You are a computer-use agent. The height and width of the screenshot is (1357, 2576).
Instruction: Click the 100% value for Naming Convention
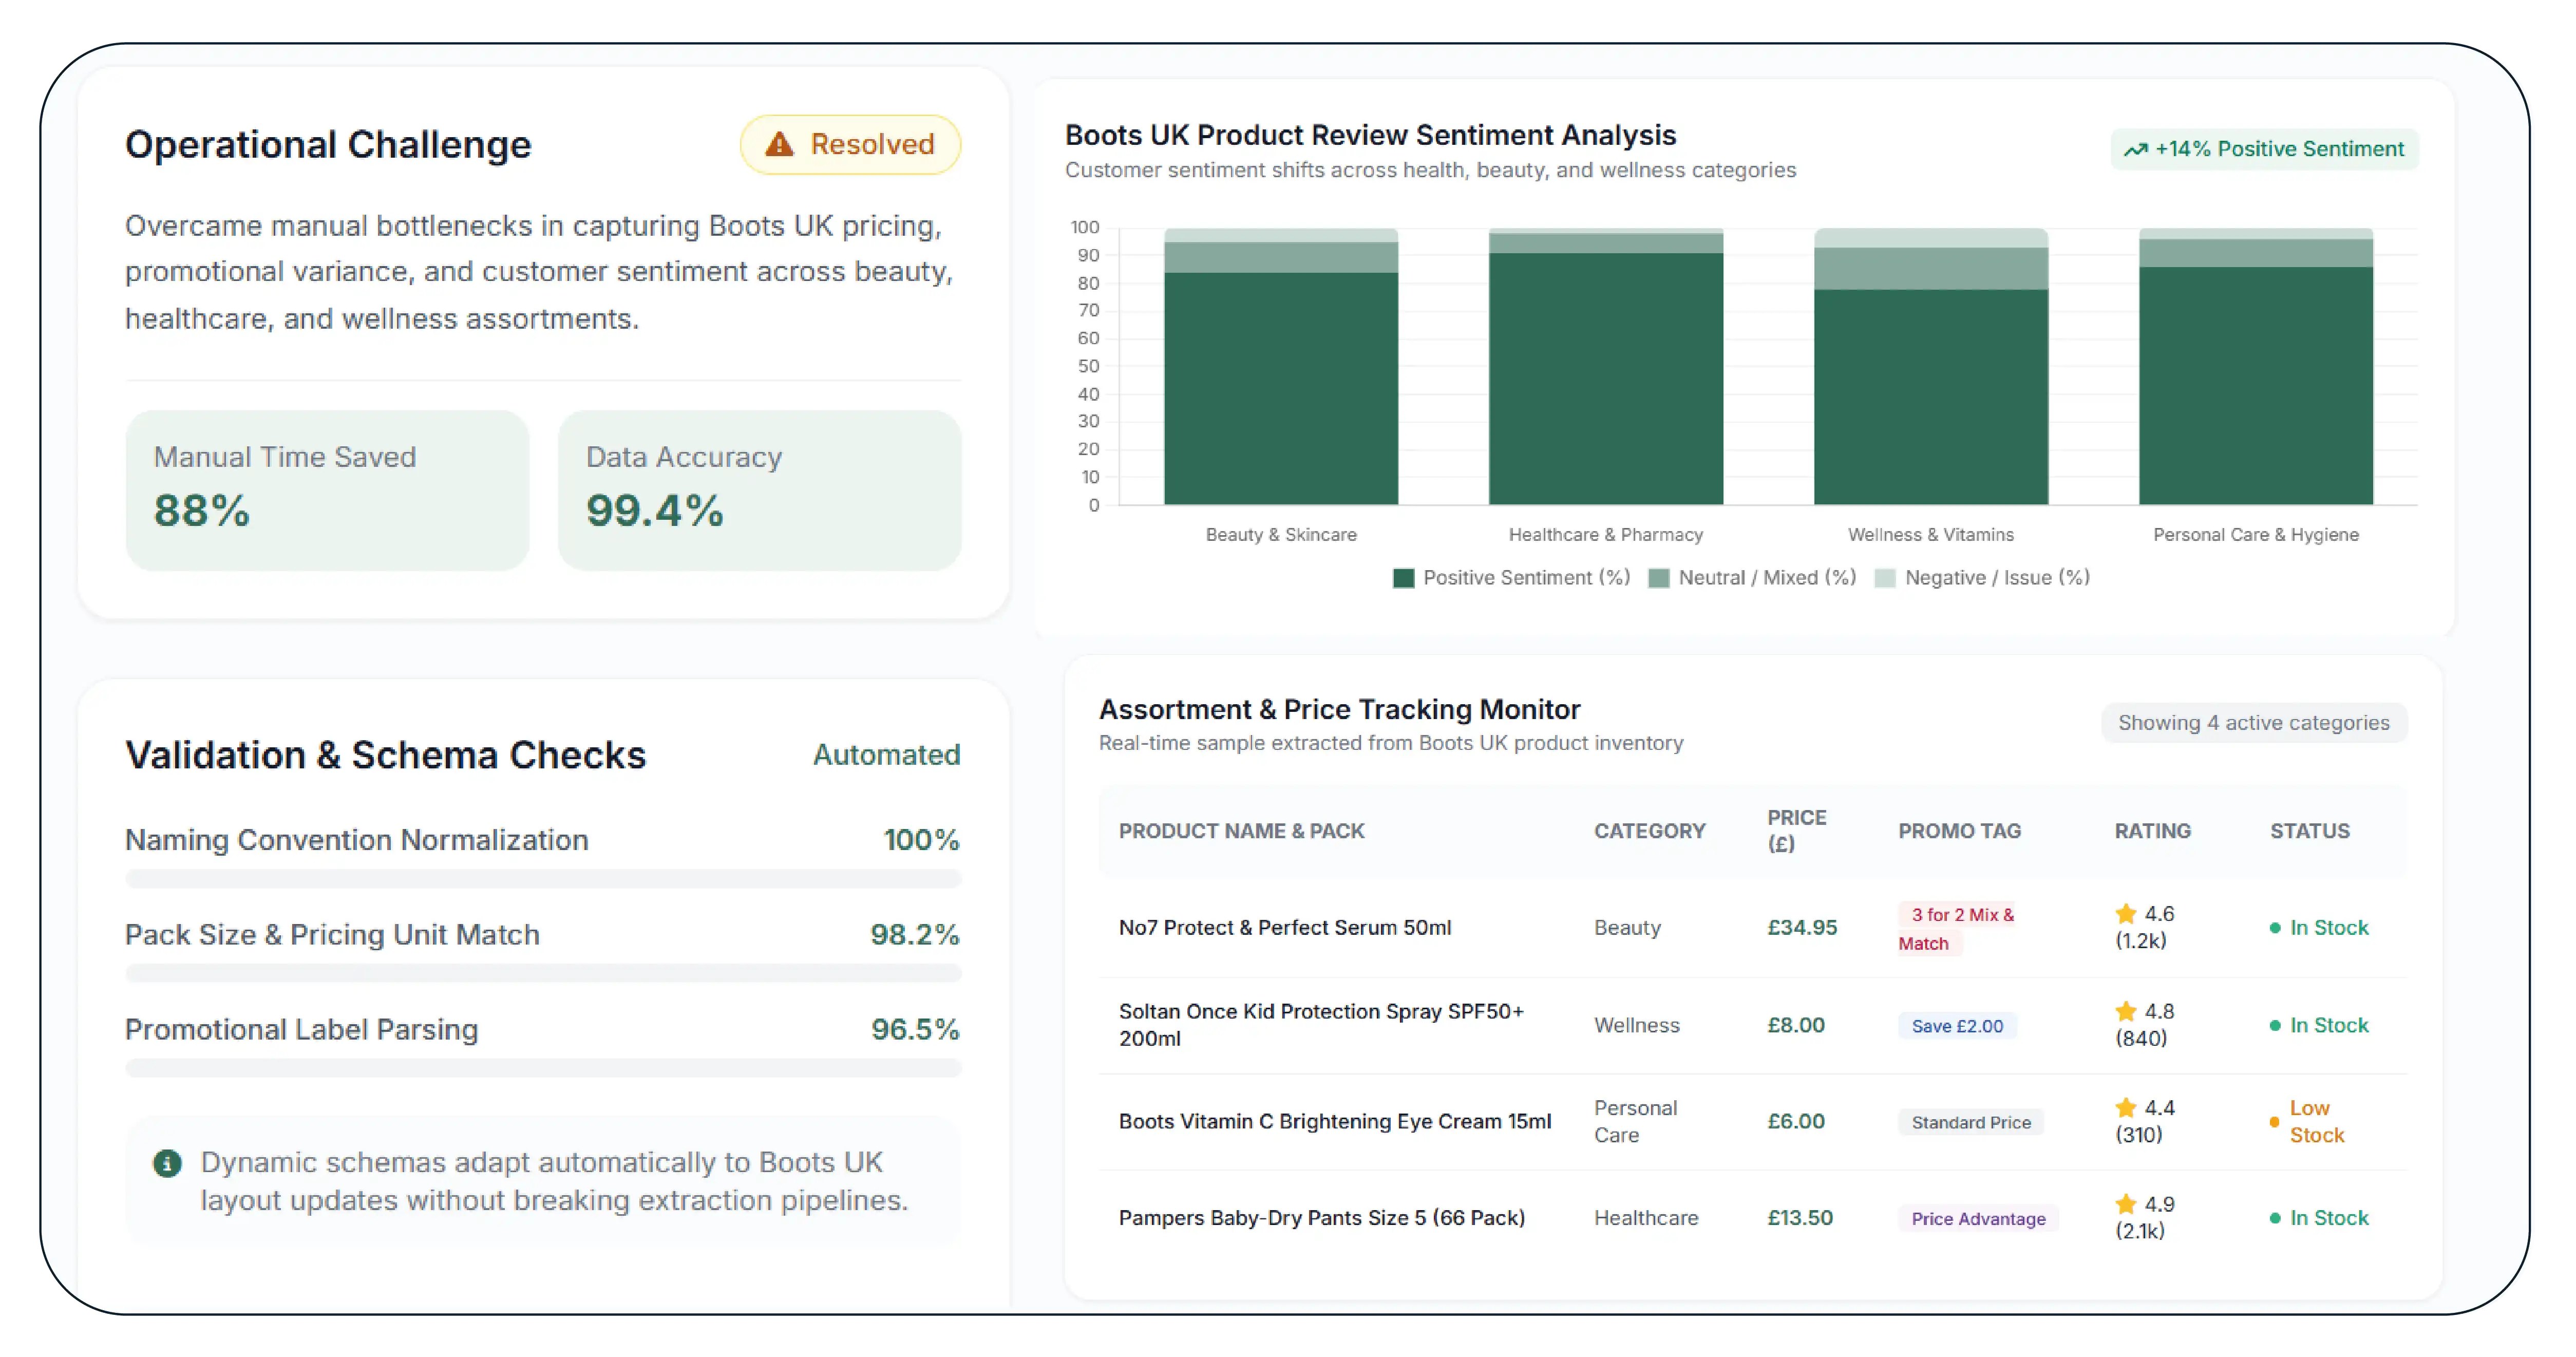pyautogui.click(x=921, y=840)
